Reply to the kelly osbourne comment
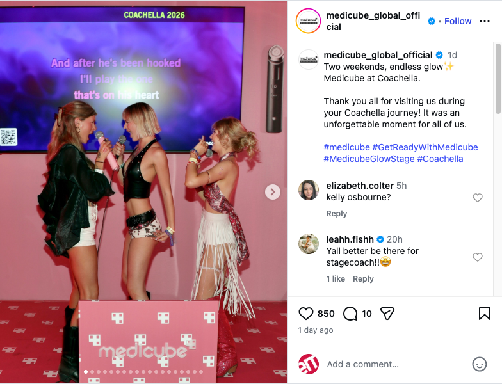This screenshot has width=502, height=384. (x=337, y=214)
